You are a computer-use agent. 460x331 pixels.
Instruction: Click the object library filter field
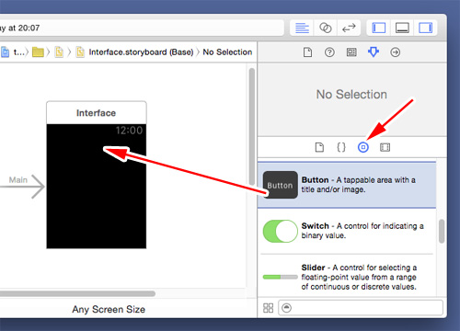(x=361, y=308)
